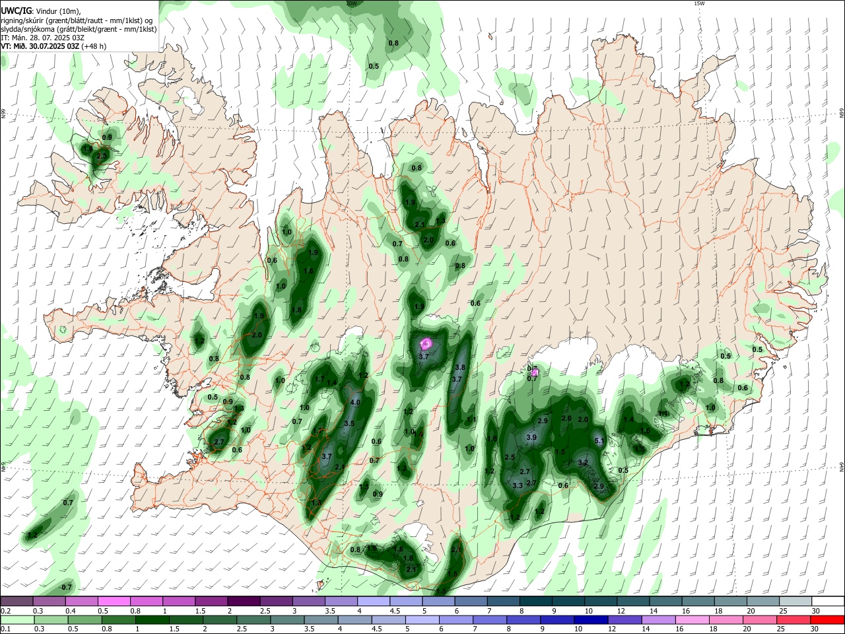Click the light pink 16–18 rain legend swatch
Viewport: 845px width, 634px height.
[x=692, y=619]
